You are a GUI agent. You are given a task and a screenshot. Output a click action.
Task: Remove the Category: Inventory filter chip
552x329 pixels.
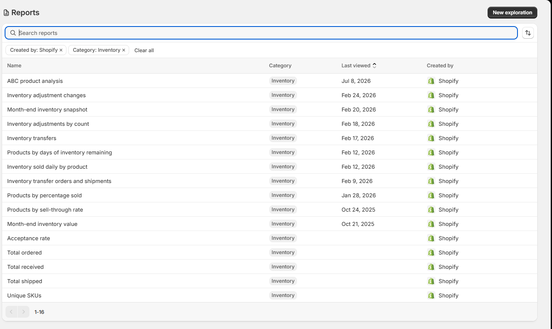(124, 50)
